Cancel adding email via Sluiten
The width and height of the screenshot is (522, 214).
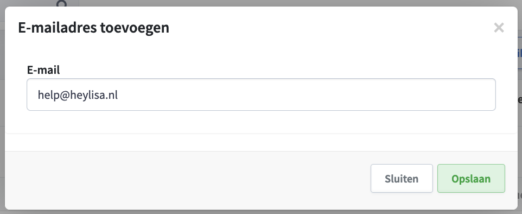tap(402, 178)
